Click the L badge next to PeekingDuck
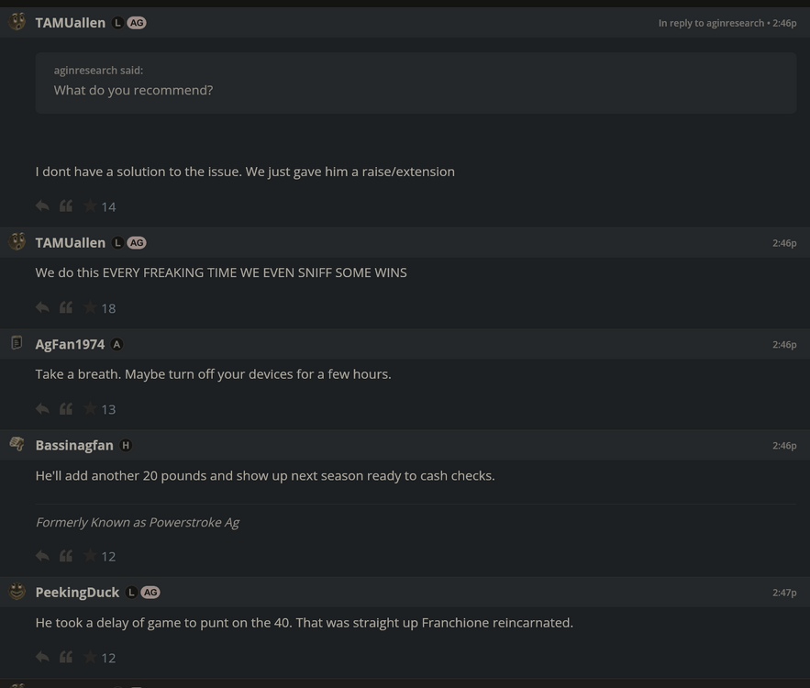The height and width of the screenshot is (688, 810). tap(131, 592)
